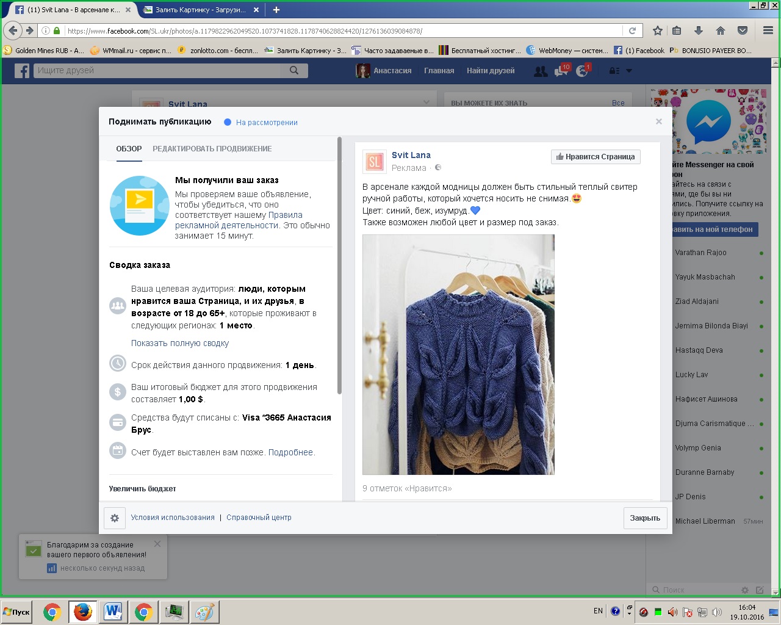781x625 pixels.
Task: Open chat with Michael Liberman
Action: click(707, 521)
